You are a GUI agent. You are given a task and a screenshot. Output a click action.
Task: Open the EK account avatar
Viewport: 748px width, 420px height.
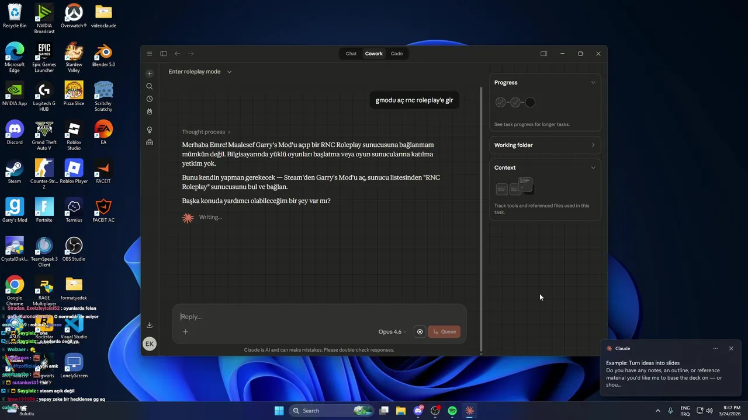(150, 344)
